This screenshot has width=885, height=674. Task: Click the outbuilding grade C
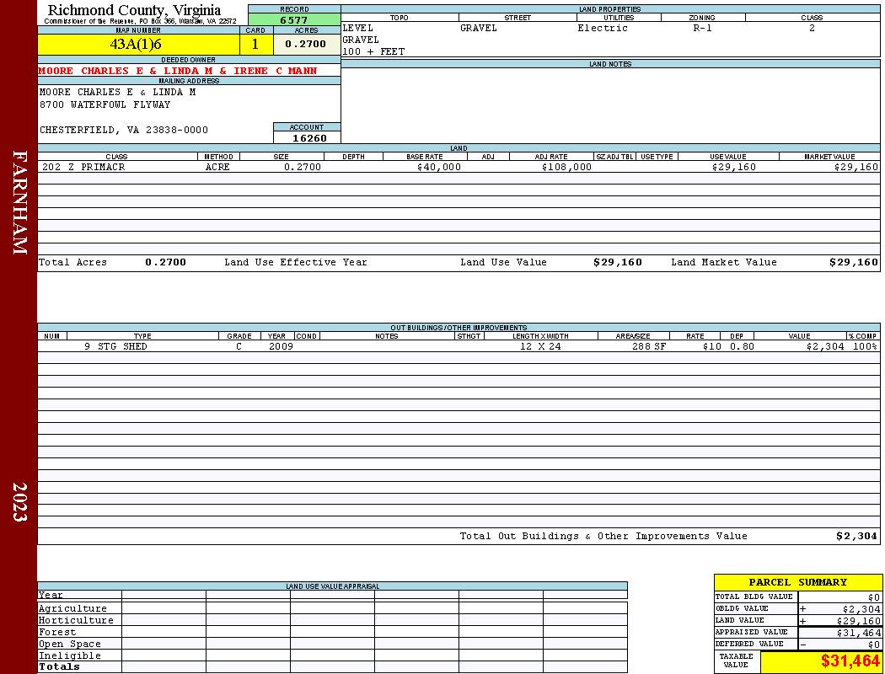point(239,347)
